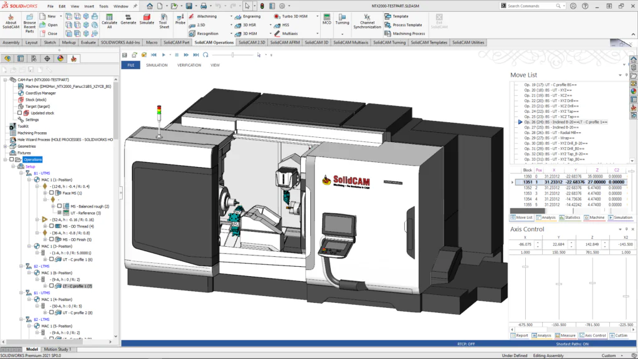Switch to the VERIFICATION tab
Screen dimensions: 638x359
189,65
